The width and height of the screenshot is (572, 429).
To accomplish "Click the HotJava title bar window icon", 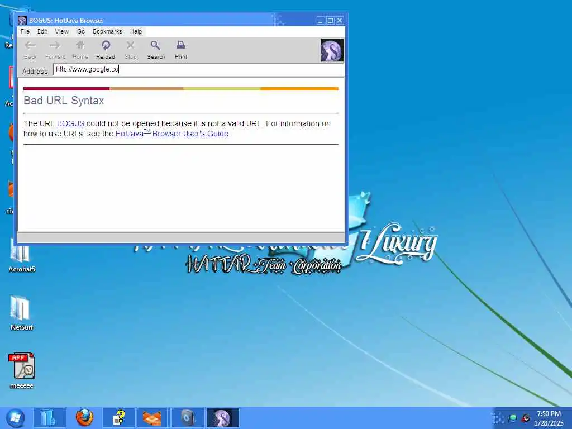I will point(22,21).
